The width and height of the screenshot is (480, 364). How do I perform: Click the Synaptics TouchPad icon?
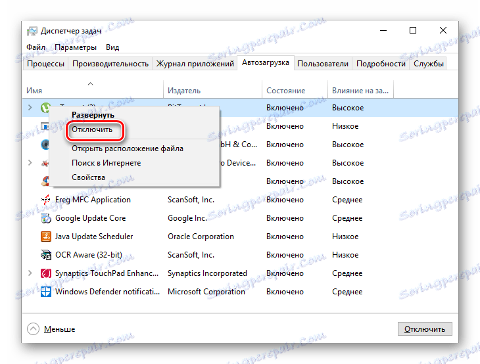[46, 273]
